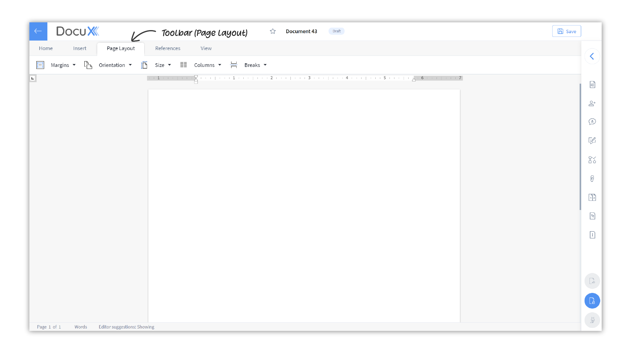
Task: Open the View tab
Action: coord(206,49)
